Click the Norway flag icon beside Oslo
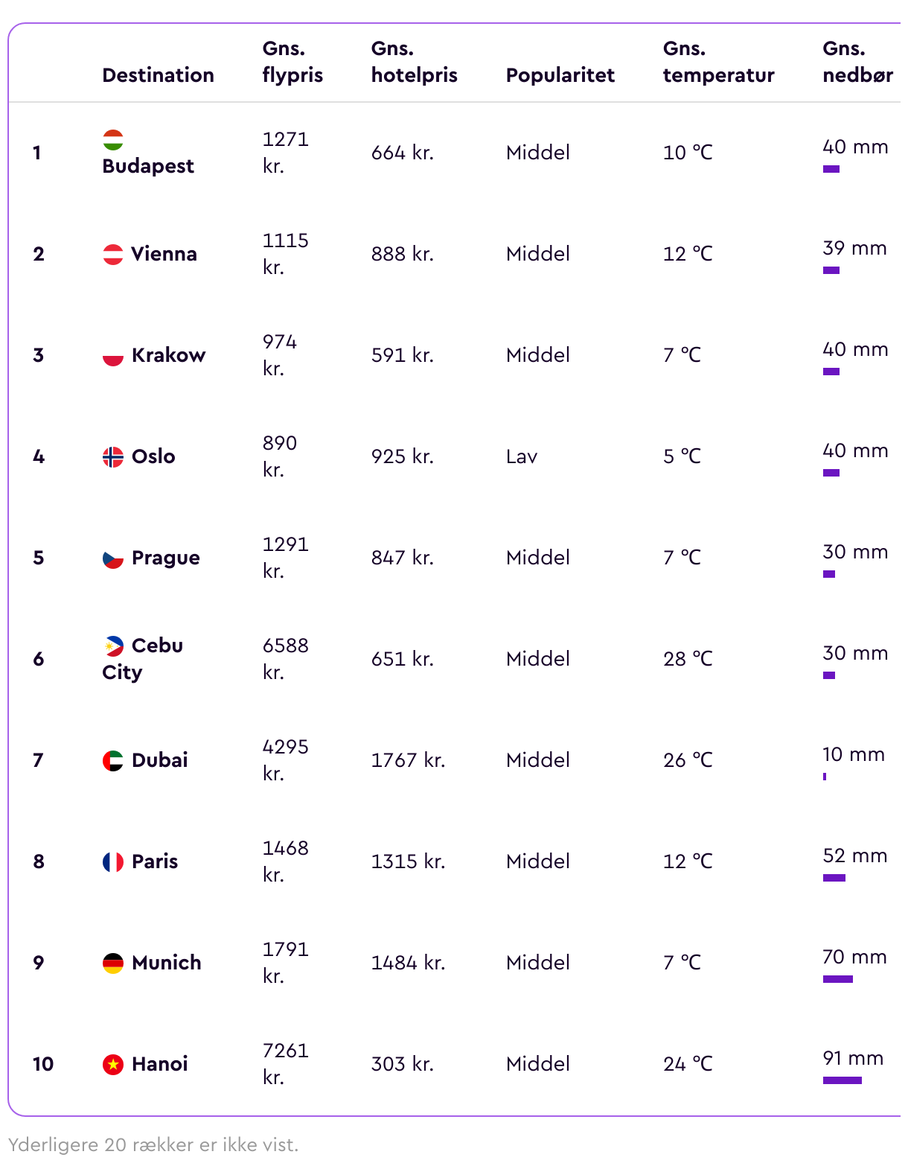 click(x=113, y=456)
